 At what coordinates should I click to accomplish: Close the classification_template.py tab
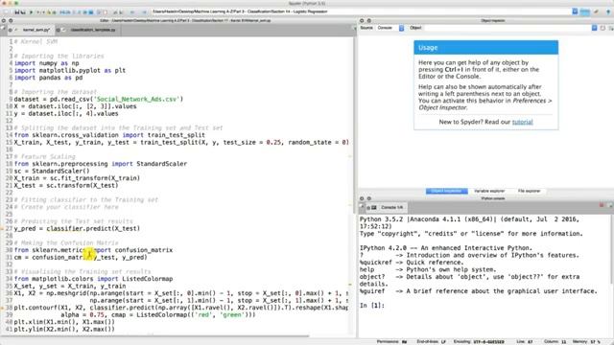point(58,30)
